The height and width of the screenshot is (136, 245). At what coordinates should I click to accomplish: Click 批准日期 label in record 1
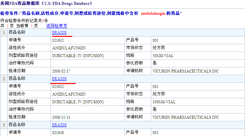coord(17,71)
